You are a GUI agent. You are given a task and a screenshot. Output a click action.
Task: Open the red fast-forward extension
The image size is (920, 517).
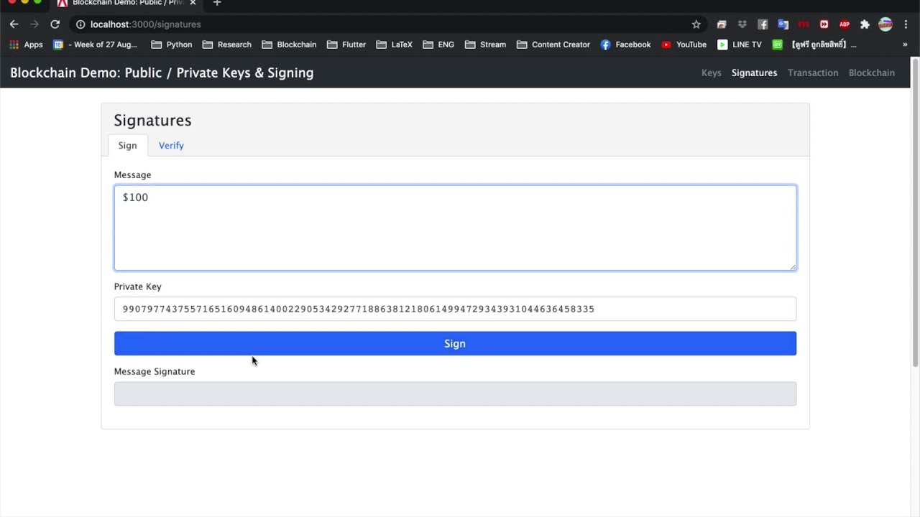pos(824,24)
